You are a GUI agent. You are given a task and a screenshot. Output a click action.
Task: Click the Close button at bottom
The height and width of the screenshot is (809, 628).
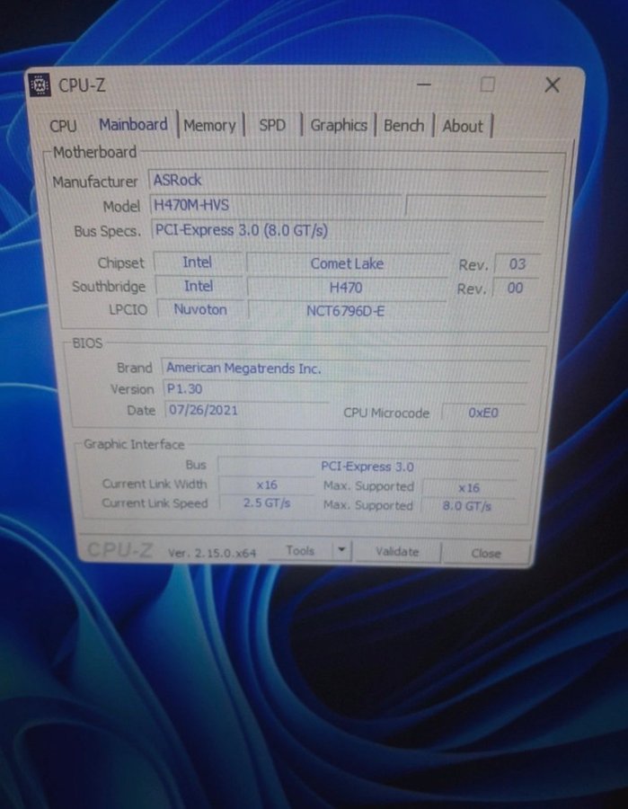pyautogui.click(x=486, y=554)
